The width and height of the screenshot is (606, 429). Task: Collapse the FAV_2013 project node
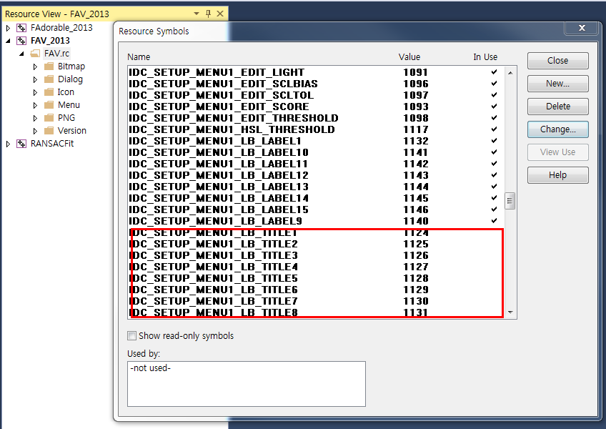pos(7,40)
